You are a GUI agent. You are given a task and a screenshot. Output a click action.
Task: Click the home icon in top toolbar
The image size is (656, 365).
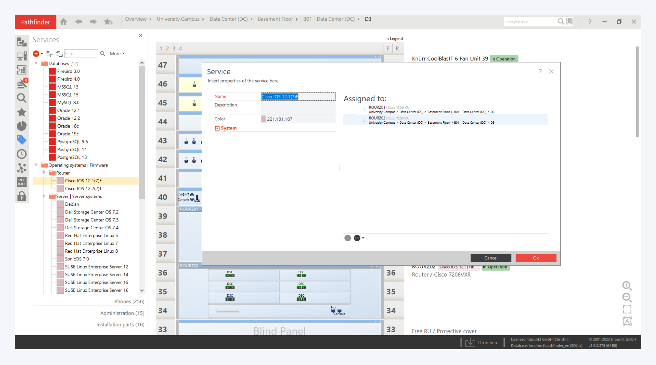[x=64, y=22]
